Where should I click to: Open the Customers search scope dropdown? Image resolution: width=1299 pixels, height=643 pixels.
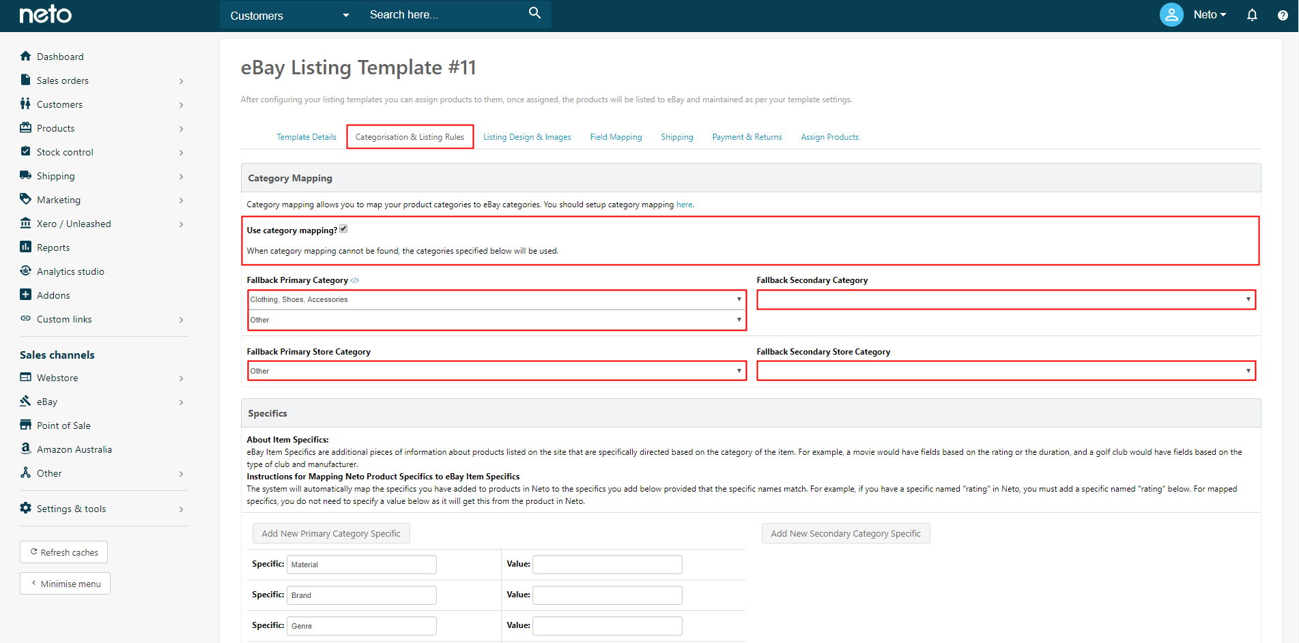(x=290, y=15)
